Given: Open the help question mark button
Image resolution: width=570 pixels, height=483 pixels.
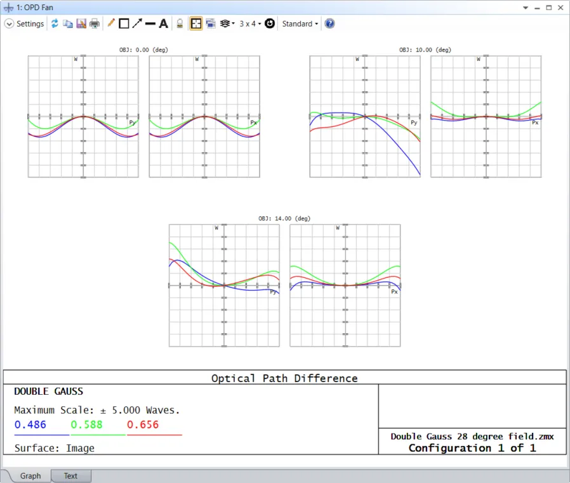Looking at the screenshot, I should click(x=329, y=23).
